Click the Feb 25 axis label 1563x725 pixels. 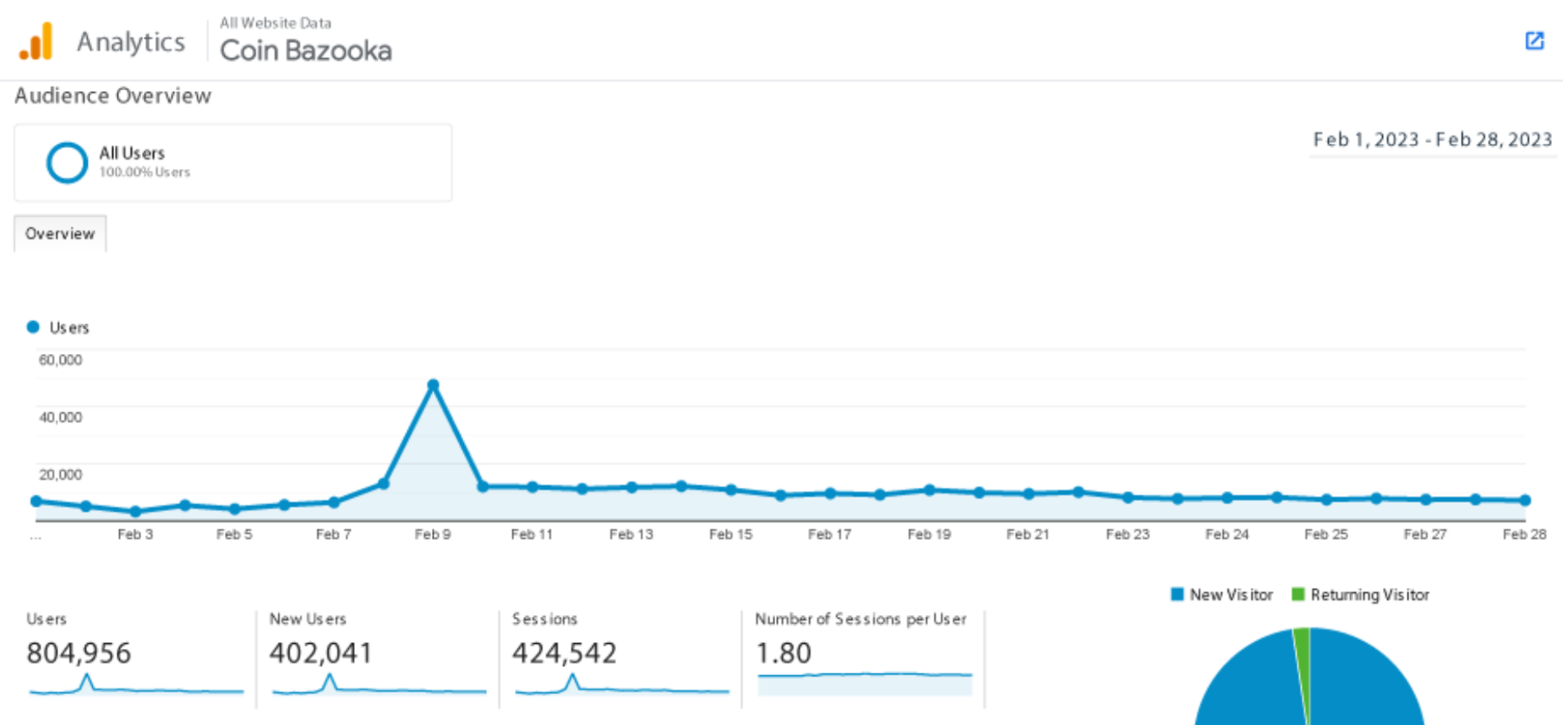[1326, 534]
